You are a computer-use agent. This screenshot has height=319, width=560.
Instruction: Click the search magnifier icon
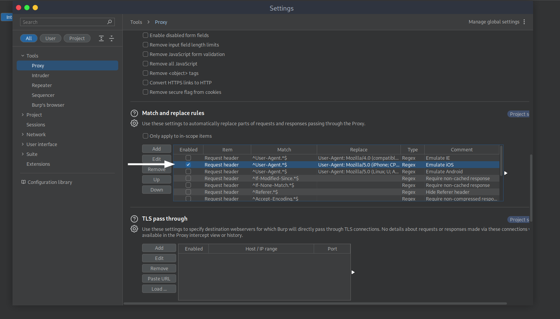tap(109, 22)
